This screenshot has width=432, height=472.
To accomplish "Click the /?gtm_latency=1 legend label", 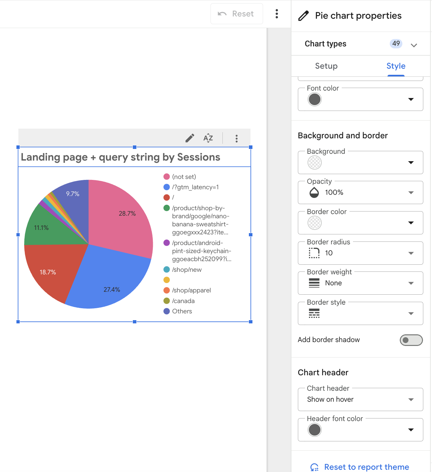I will point(195,187).
